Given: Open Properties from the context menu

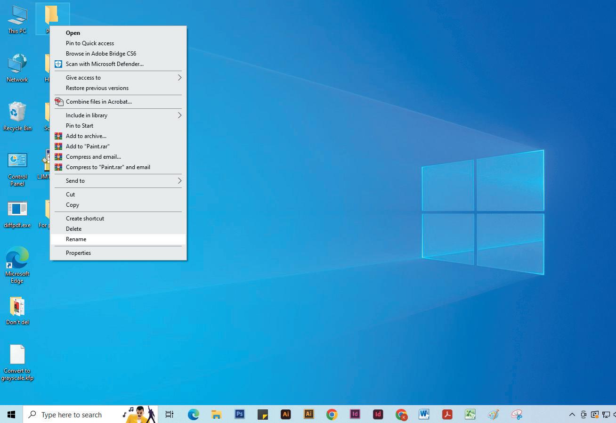Looking at the screenshot, I should coord(118,253).
